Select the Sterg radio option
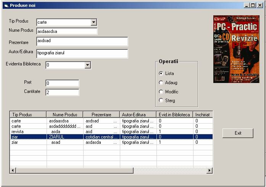 pos(161,101)
